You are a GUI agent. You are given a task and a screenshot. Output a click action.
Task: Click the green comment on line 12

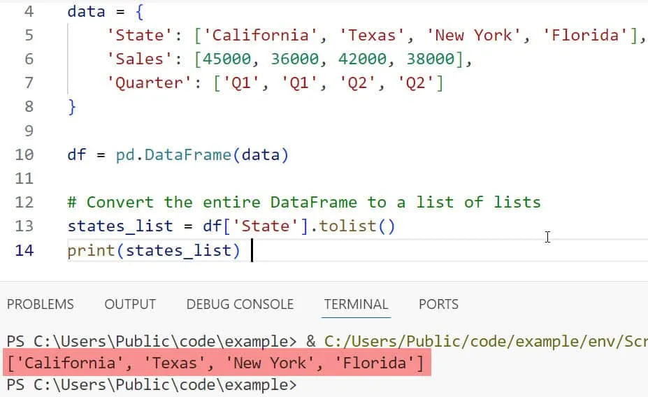(303, 202)
